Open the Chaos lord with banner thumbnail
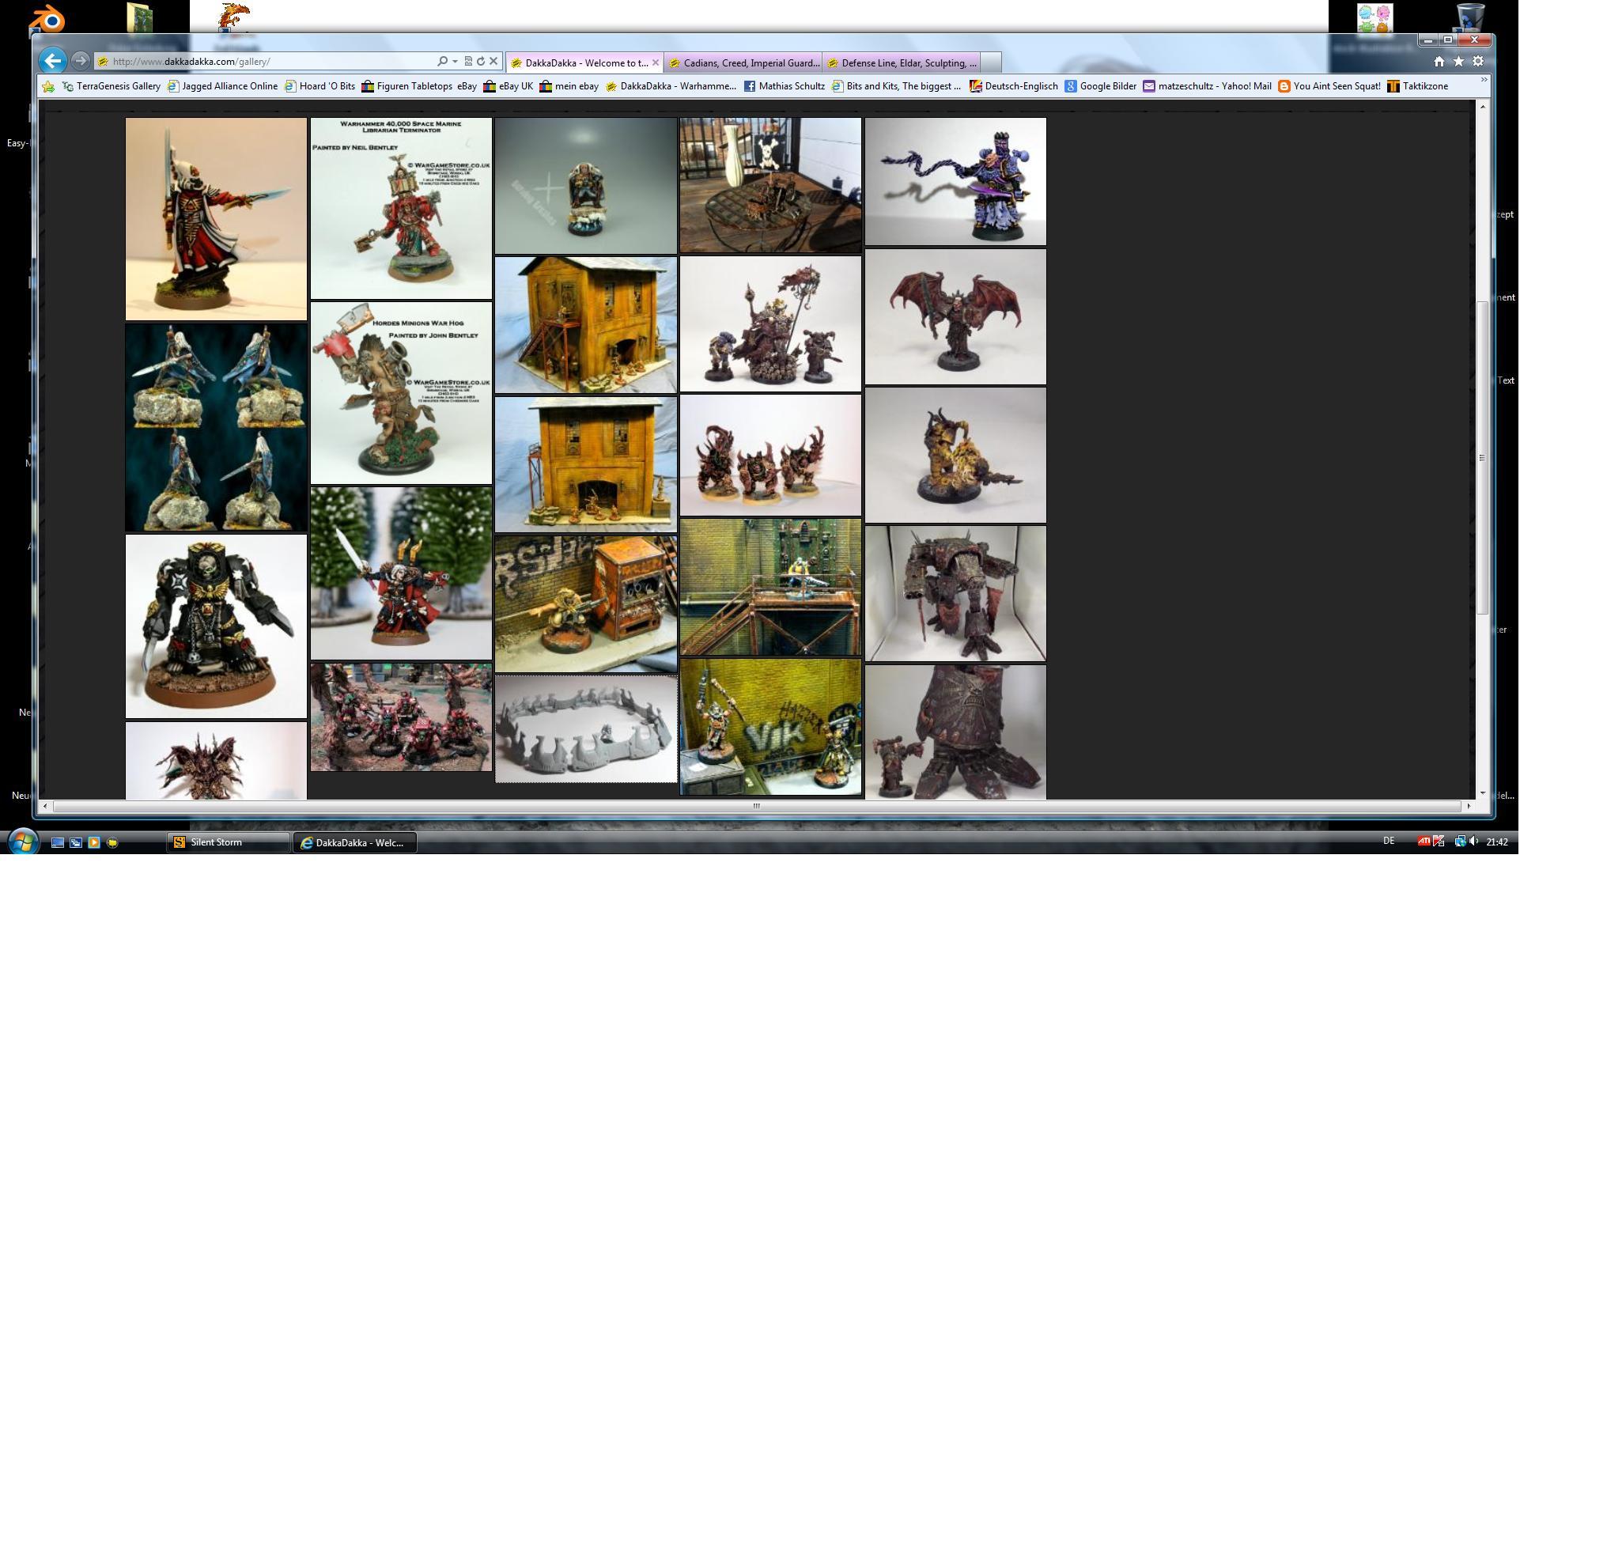This screenshot has width=1607, height=1547. (x=771, y=323)
